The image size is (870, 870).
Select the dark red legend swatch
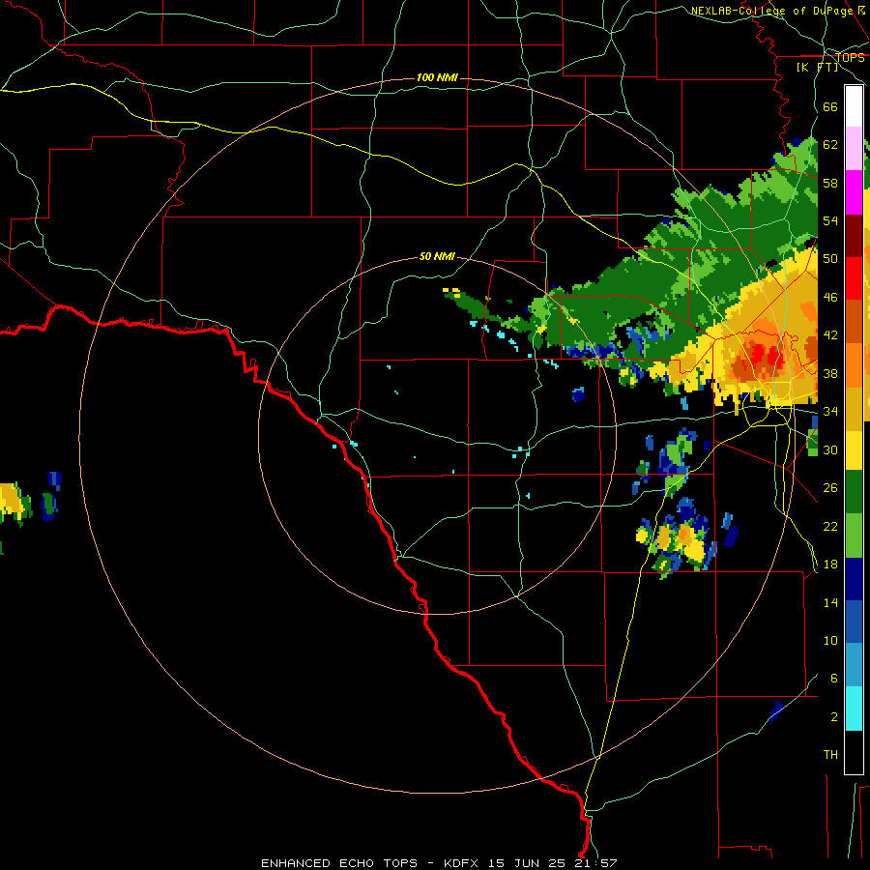(854, 236)
